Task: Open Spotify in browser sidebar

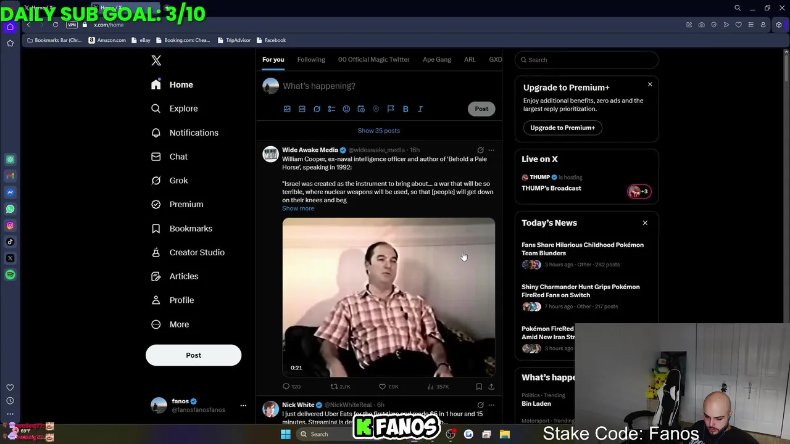Action: pyautogui.click(x=10, y=275)
